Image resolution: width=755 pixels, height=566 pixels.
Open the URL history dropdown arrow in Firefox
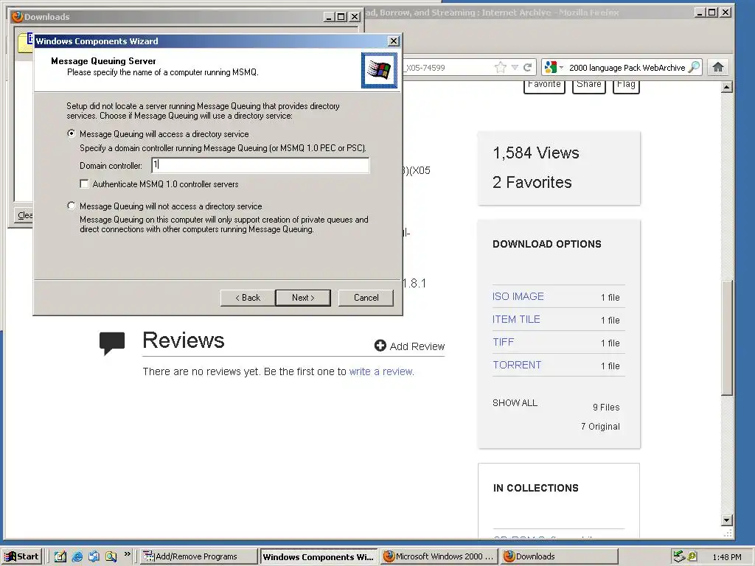pos(515,67)
